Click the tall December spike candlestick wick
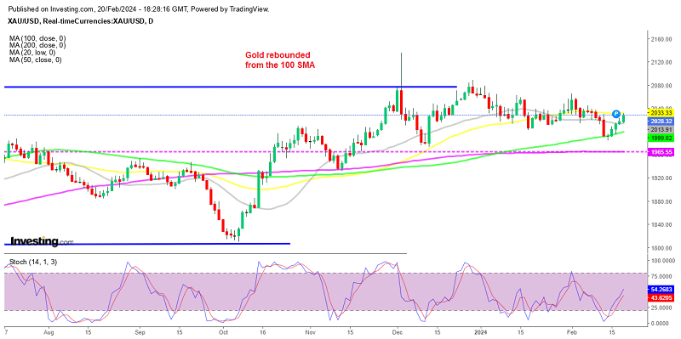 click(401, 70)
